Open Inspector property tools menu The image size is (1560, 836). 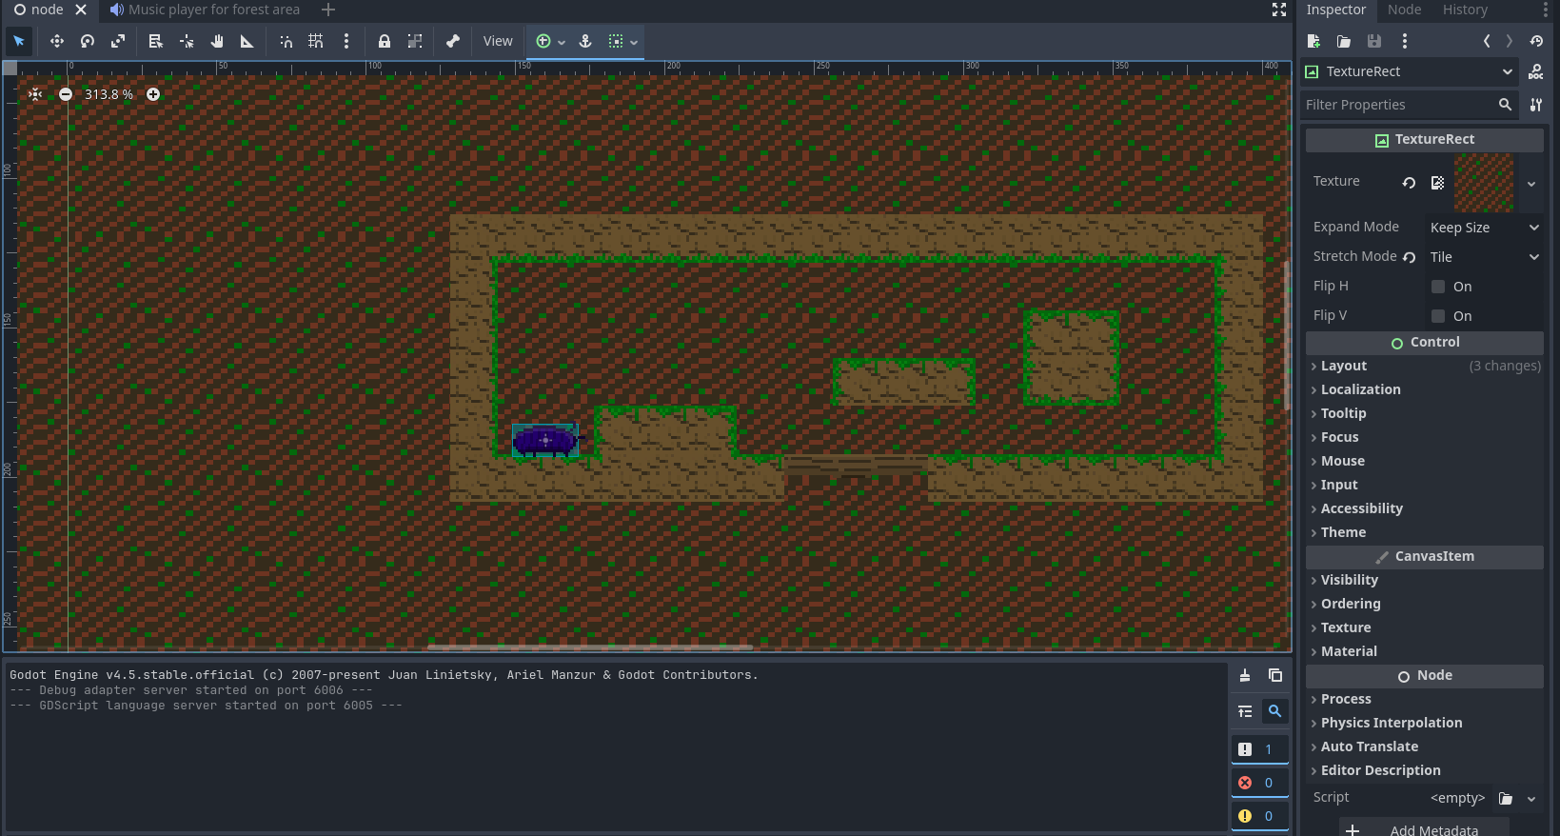pyautogui.click(x=1536, y=105)
